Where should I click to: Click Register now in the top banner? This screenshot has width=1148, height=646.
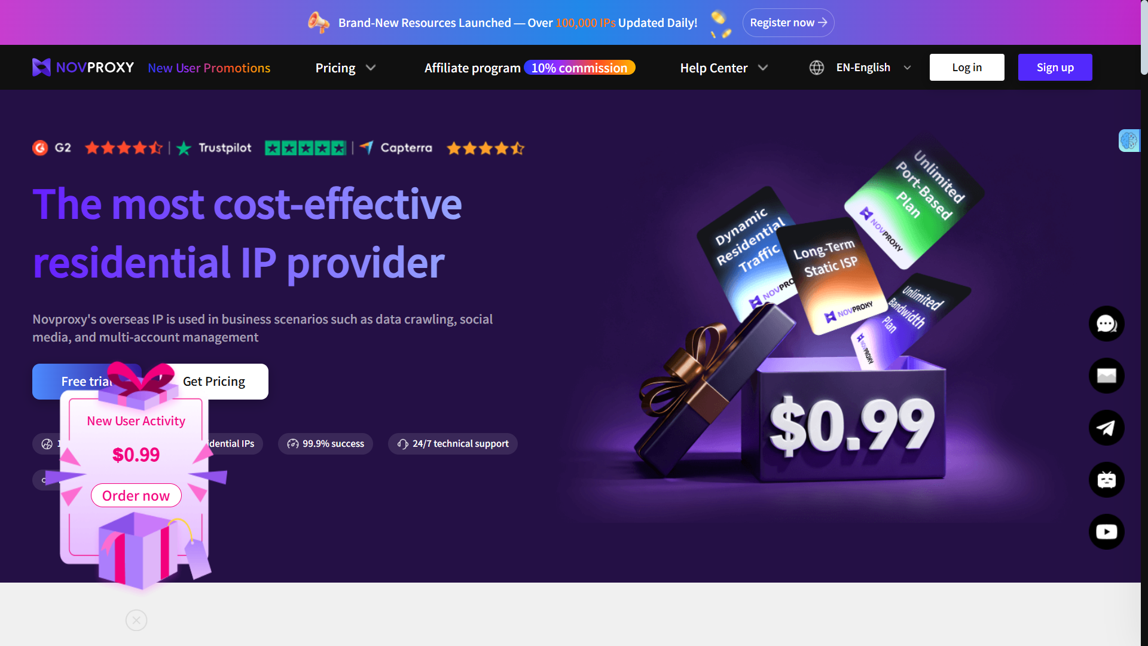point(788,23)
